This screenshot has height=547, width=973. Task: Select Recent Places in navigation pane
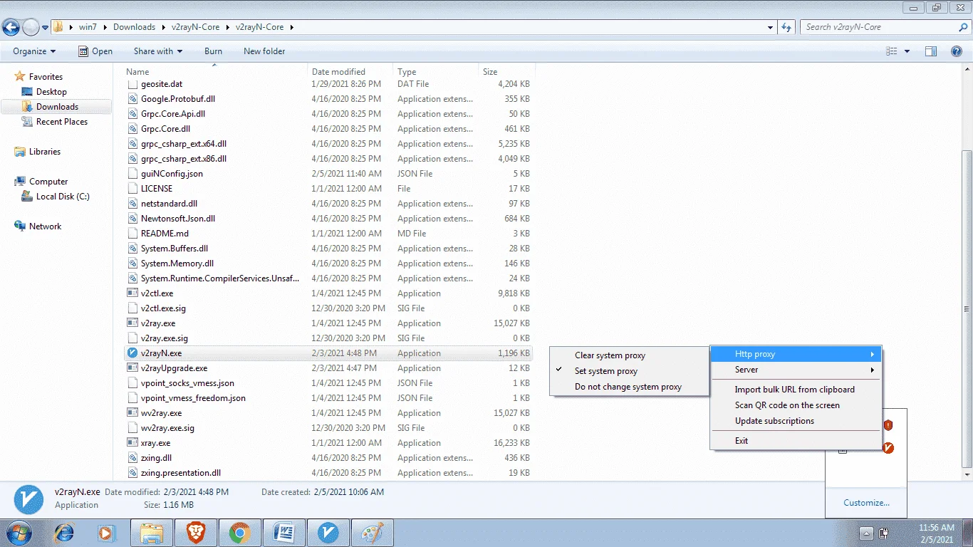[62, 122]
